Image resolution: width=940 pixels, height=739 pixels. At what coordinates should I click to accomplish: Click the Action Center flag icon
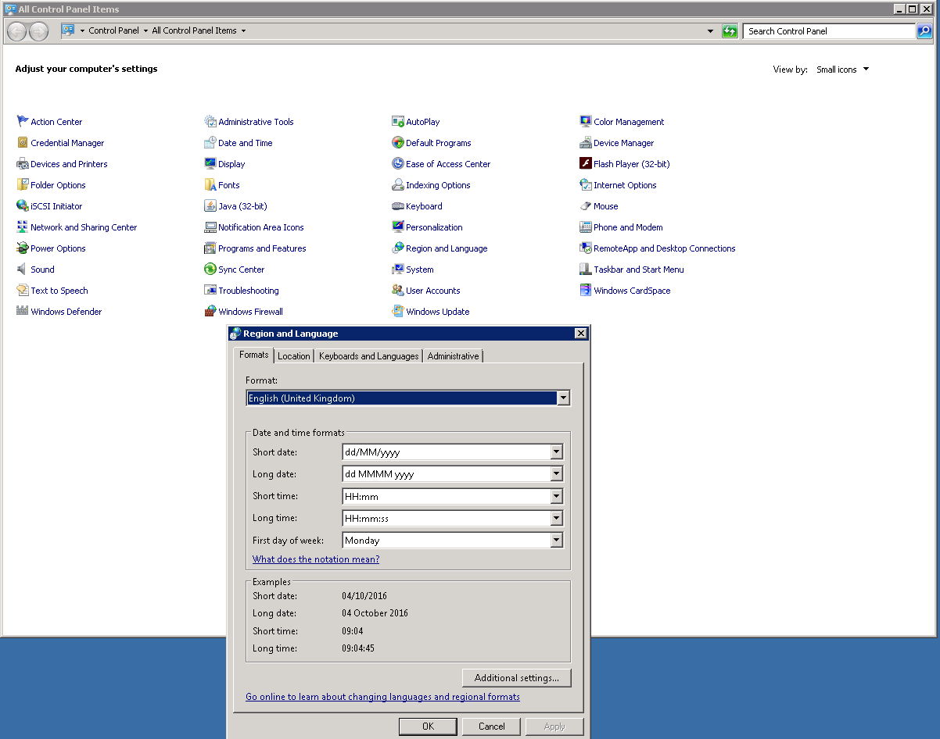coord(23,122)
